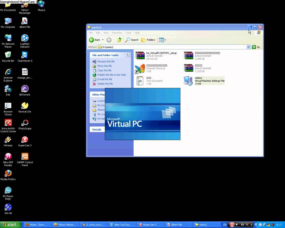Open the File menu
The height and width of the screenshot is (228, 285).
coord(91,33)
